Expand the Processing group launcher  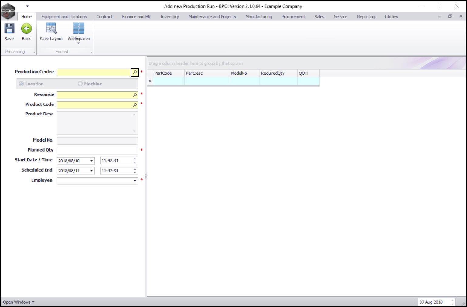coord(34,53)
